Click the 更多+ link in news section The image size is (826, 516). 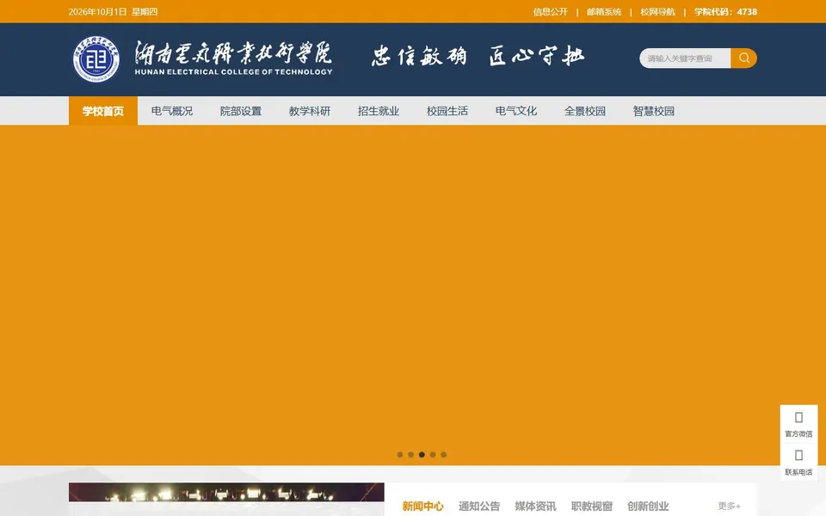729,506
